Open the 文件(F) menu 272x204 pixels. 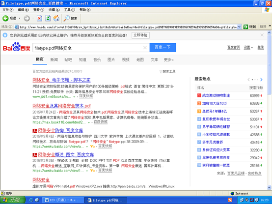point(8,10)
